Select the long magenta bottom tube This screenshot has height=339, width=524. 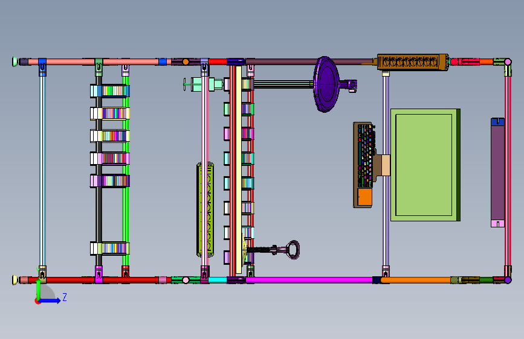pyautogui.click(x=309, y=280)
